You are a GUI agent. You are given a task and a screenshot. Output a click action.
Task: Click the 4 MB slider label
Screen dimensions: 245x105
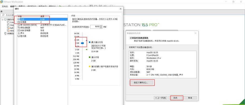pos(77,79)
